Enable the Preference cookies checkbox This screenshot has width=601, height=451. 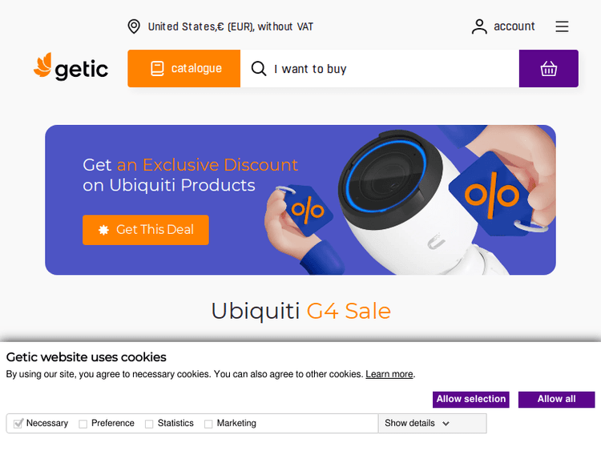83,424
